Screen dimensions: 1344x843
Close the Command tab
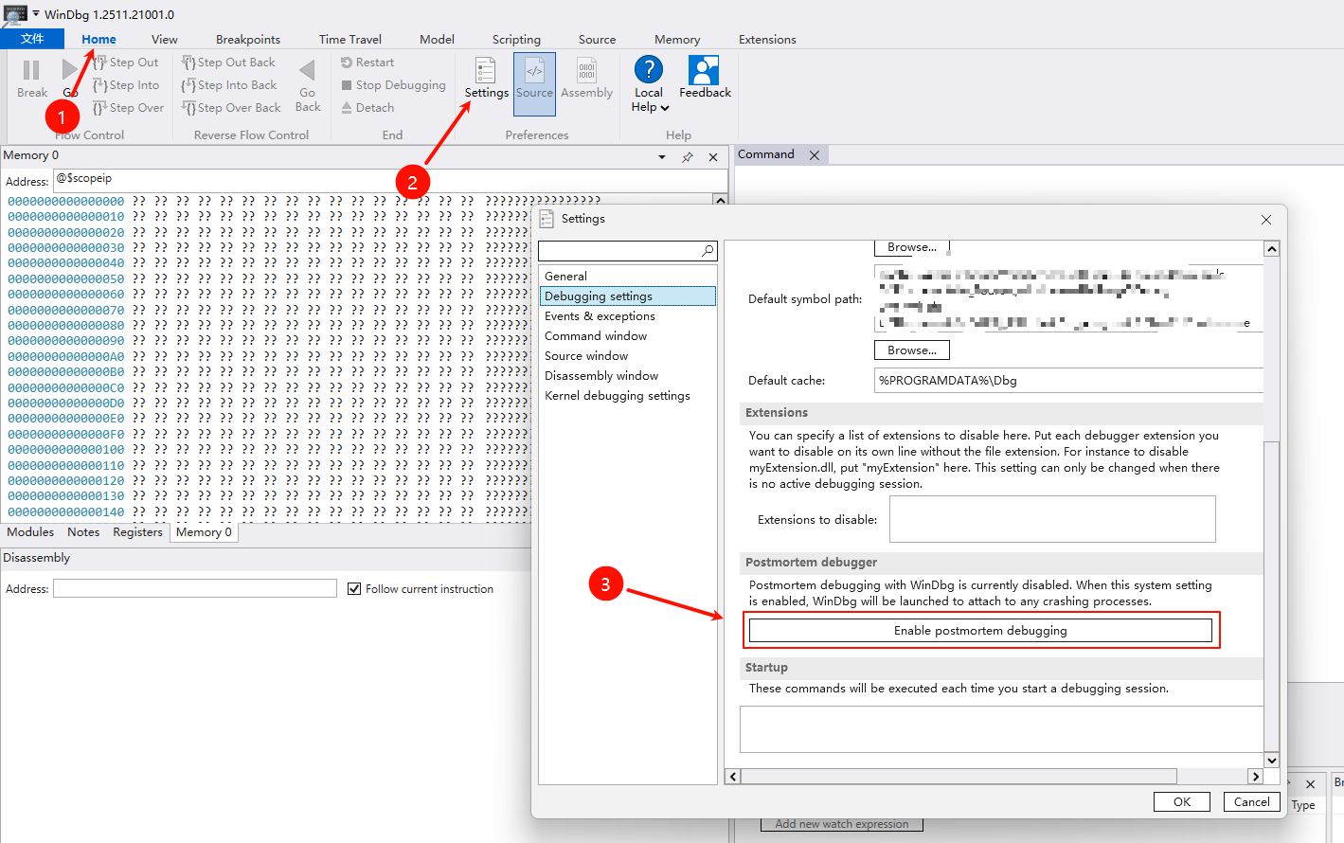point(815,155)
